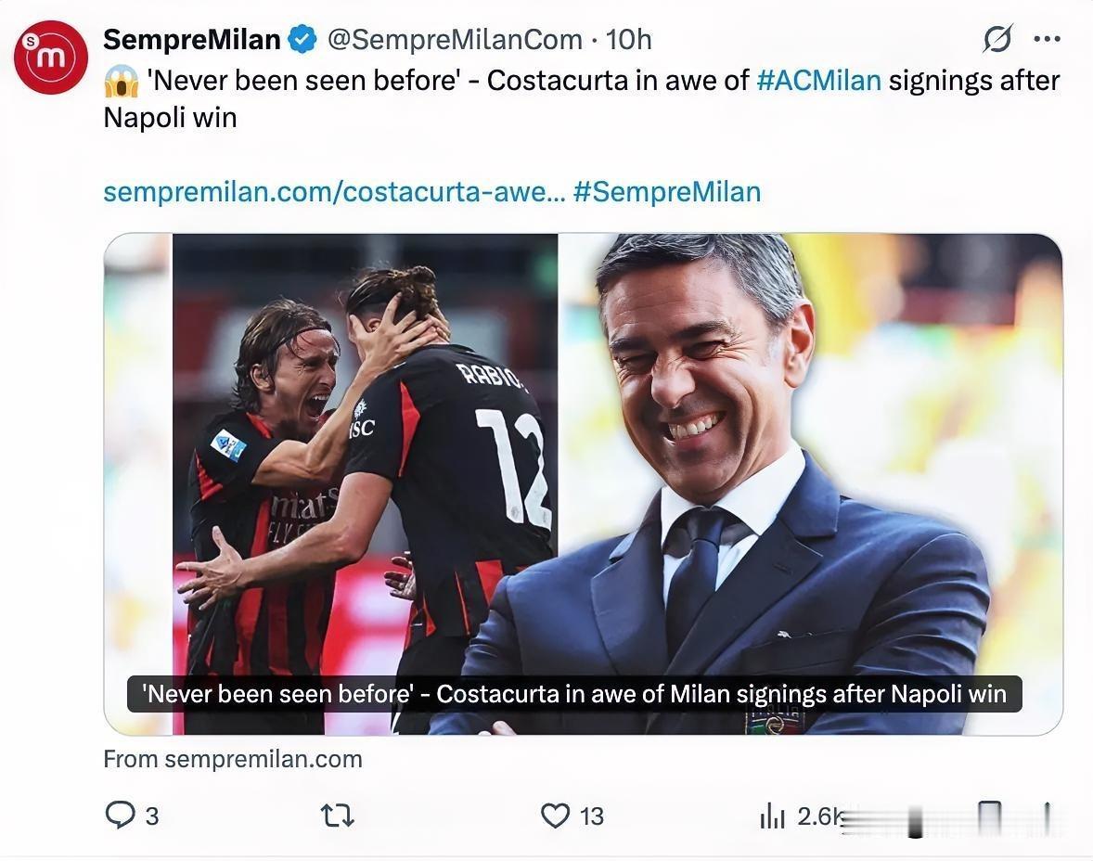Open the Rabiot number 12 jersey photo

[366, 483]
